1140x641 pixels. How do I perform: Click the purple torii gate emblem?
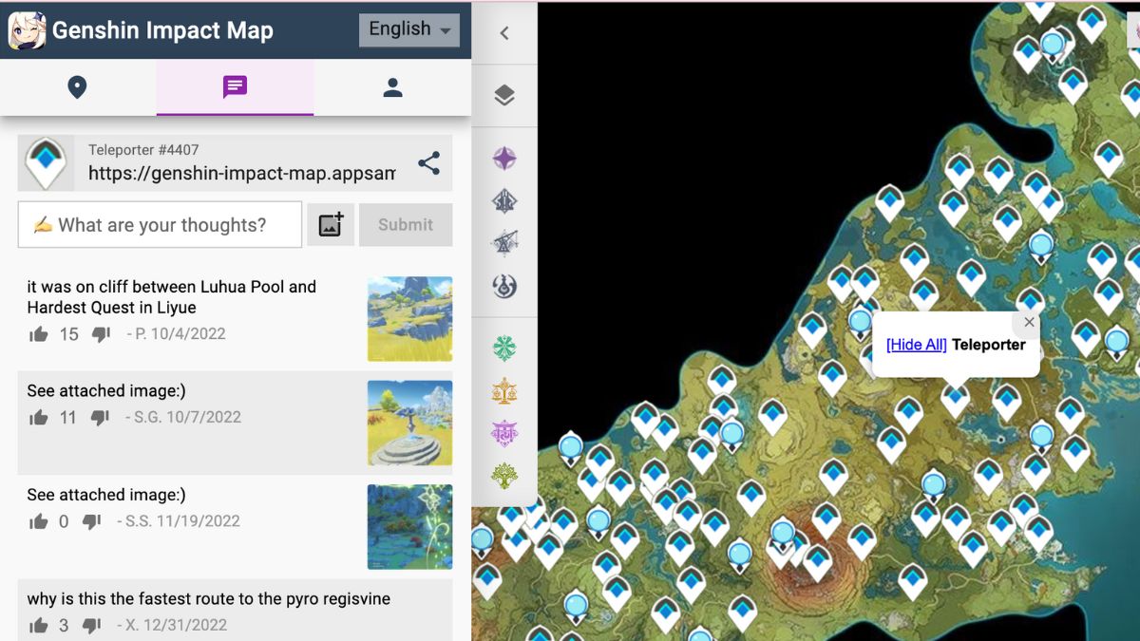[504, 433]
